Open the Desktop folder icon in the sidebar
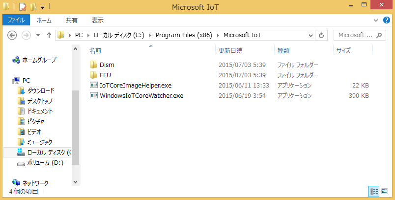The image size is (395, 200). tap(21, 101)
